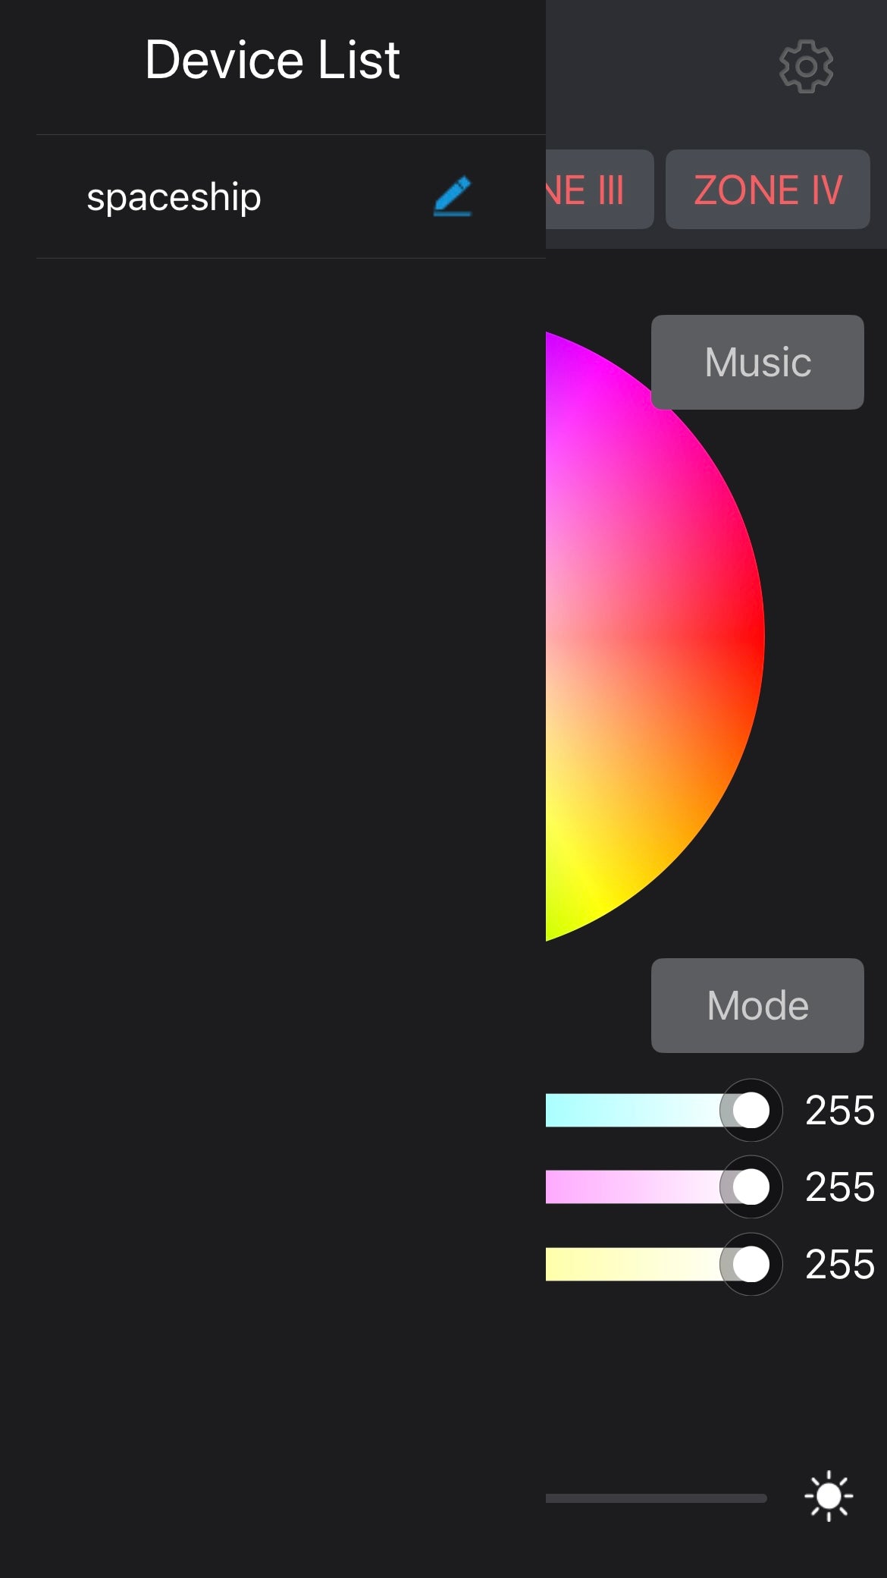Select the spaceship device entry
887x1578 pixels.
coord(174,197)
